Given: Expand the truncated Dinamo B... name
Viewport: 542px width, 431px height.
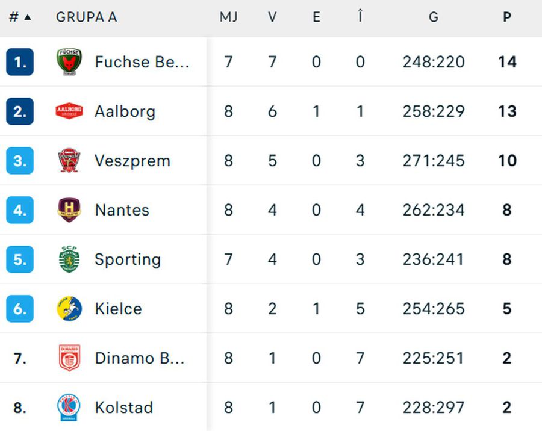Looking at the screenshot, I should [x=140, y=358].
